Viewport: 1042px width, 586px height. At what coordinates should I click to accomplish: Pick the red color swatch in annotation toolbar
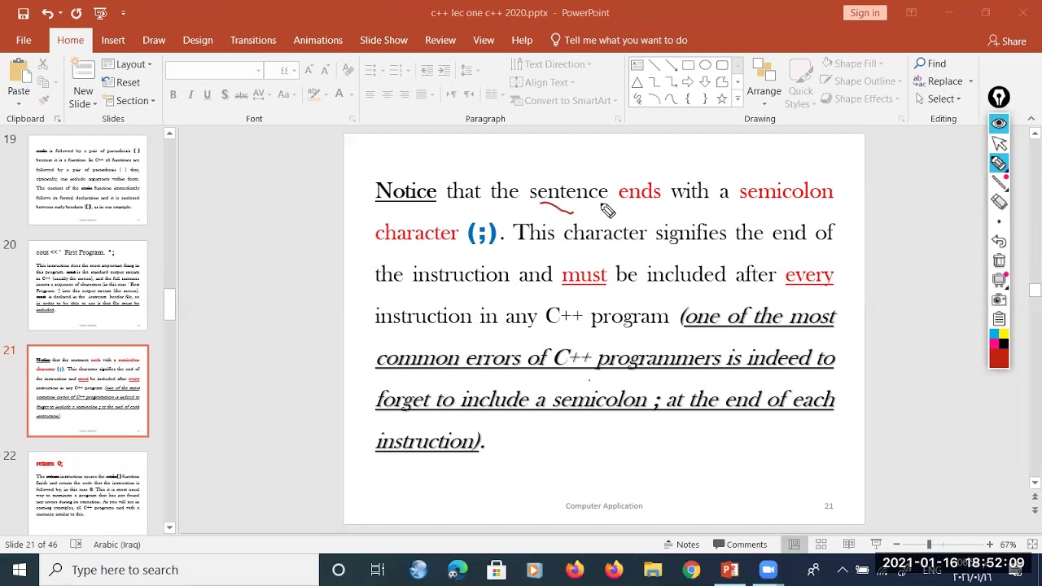click(x=999, y=359)
